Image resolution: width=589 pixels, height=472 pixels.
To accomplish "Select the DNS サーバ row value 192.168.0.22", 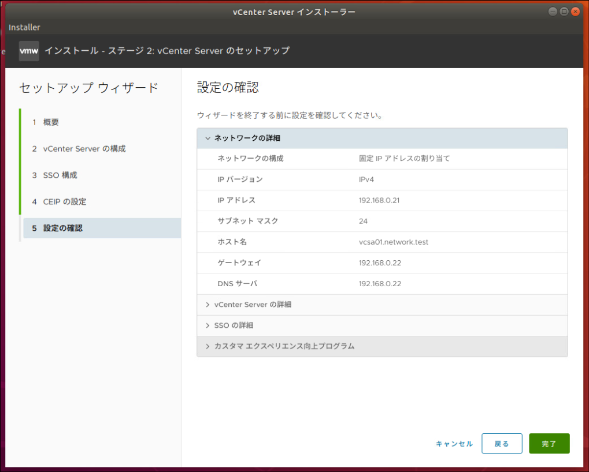I will (380, 284).
